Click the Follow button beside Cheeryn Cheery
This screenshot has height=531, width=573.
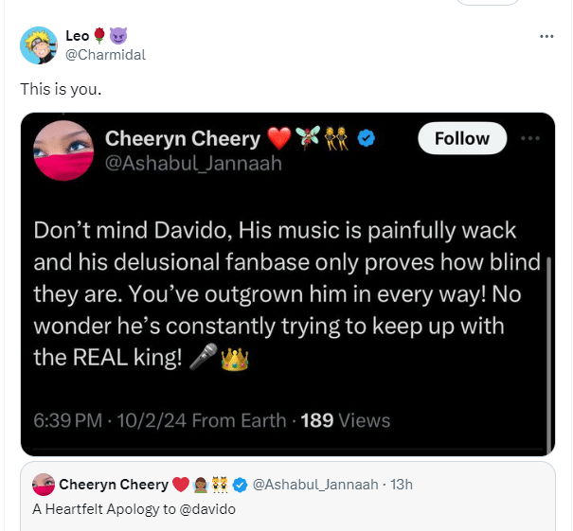(461, 138)
